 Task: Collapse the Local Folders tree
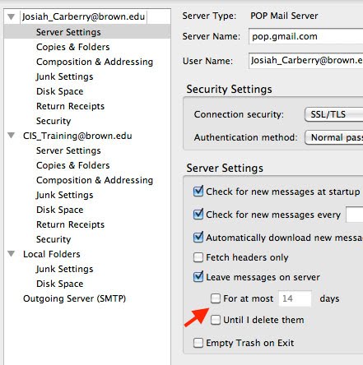pyautogui.click(x=12, y=254)
